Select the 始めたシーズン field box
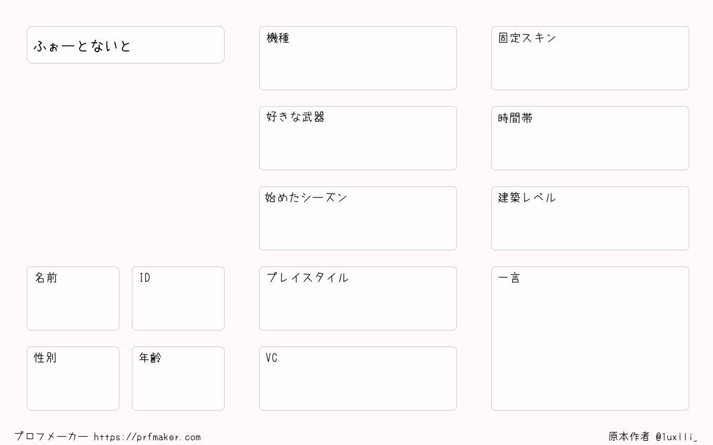Screen dimensions: 713x445 click(358, 218)
